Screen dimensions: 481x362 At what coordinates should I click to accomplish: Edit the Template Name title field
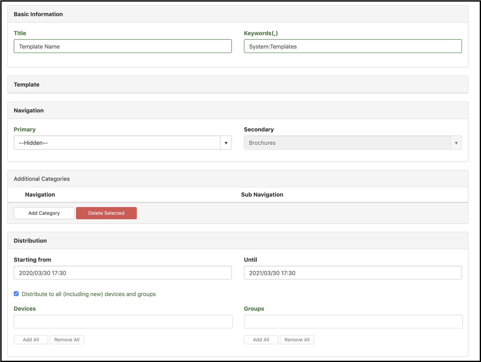click(x=122, y=46)
